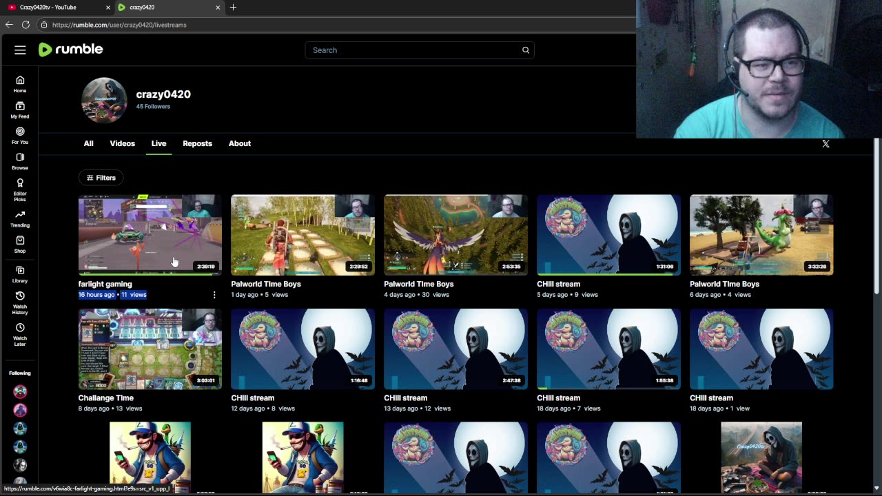Switch to the Reposts tab
Viewport: 882px width, 496px height.
tap(197, 143)
